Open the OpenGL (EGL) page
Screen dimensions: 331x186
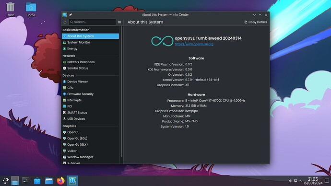coord(90,139)
